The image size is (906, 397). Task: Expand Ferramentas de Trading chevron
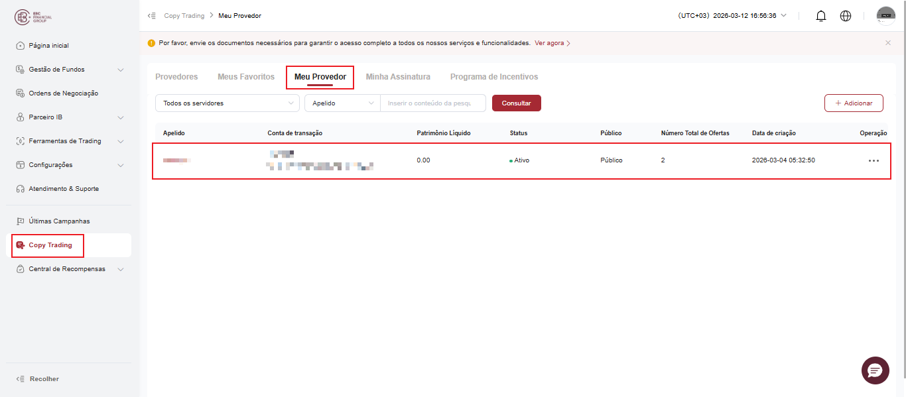coord(121,141)
